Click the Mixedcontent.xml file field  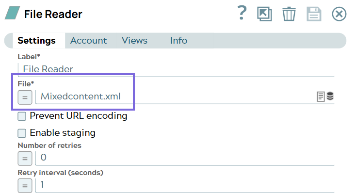pyautogui.click(x=175, y=97)
